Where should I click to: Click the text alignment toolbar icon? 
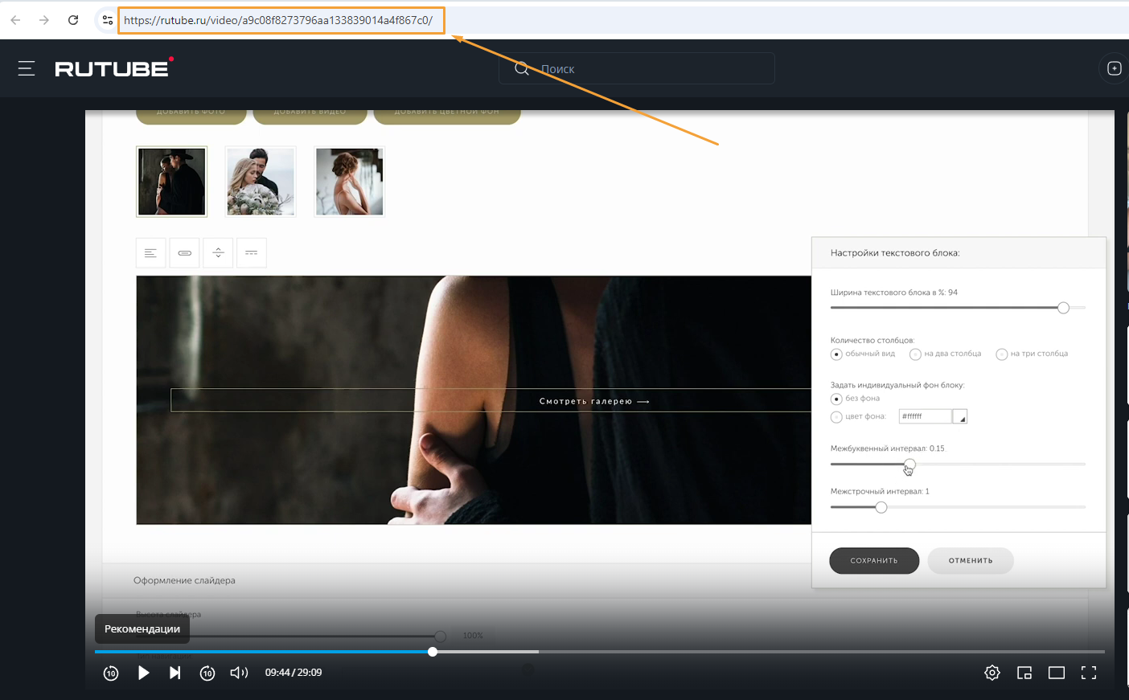(150, 253)
